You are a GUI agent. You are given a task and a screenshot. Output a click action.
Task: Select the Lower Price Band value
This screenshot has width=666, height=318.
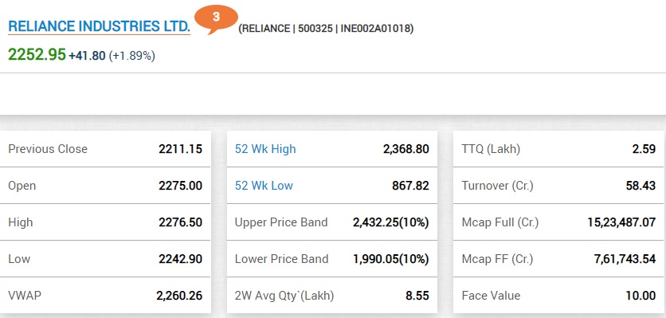pos(391,259)
